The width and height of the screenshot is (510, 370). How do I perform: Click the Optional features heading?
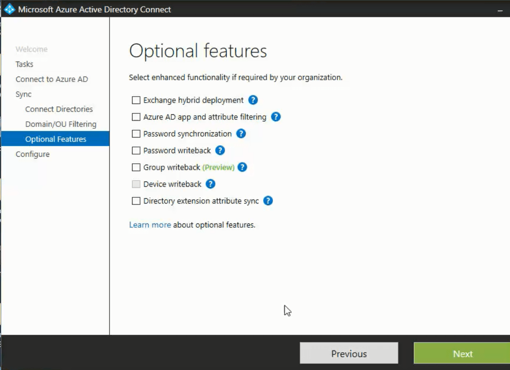click(198, 51)
